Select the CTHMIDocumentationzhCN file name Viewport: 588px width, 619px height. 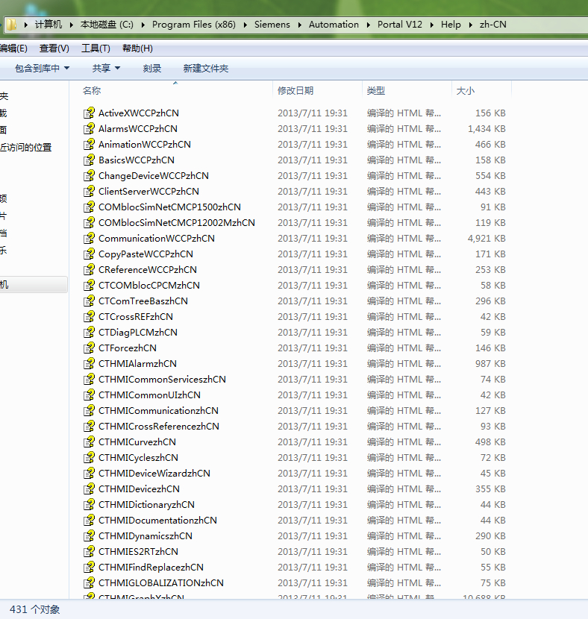tap(157, 521)
